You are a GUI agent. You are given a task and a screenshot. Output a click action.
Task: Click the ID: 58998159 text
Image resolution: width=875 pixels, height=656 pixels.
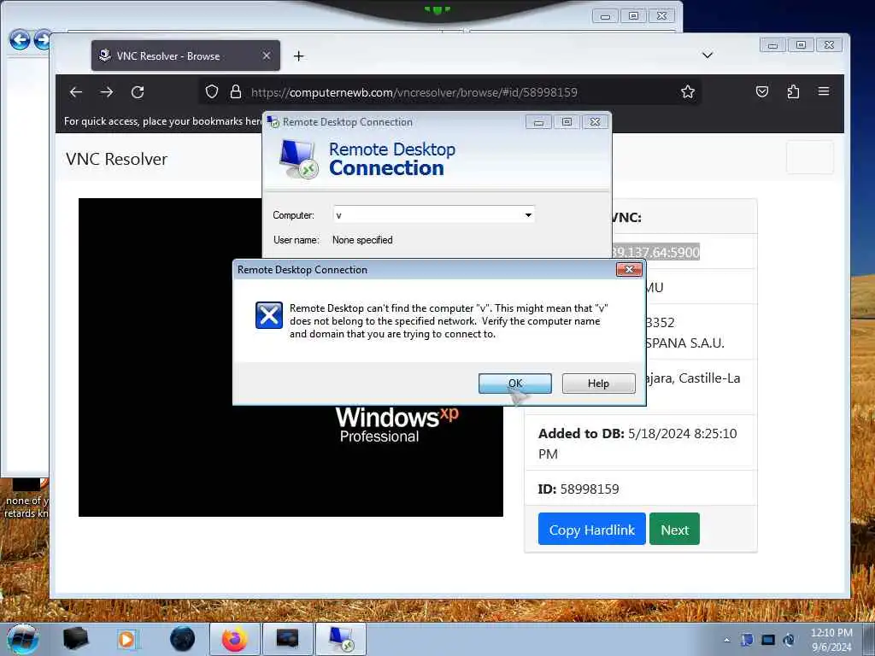tap(578, 489)
